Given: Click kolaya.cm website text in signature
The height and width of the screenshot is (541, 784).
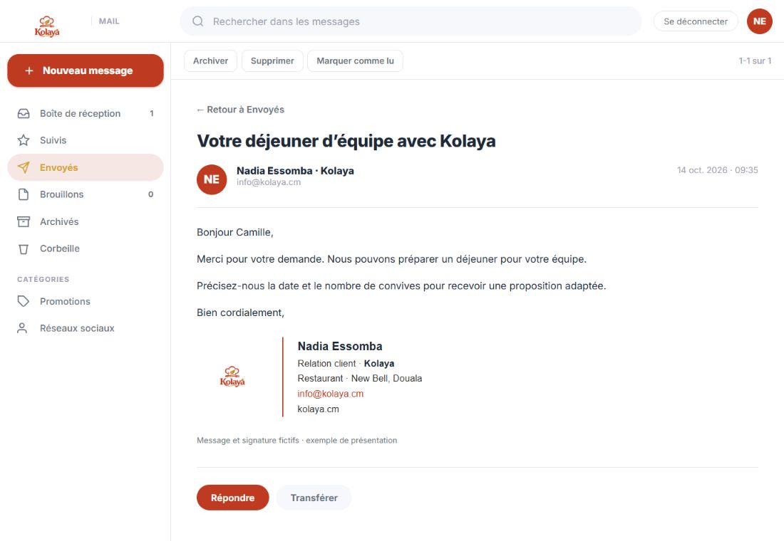Looking at the screenshot, I should pos(319,409).
